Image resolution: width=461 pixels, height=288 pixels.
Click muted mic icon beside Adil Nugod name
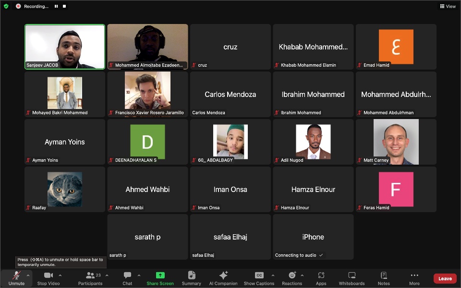point(277,160)
